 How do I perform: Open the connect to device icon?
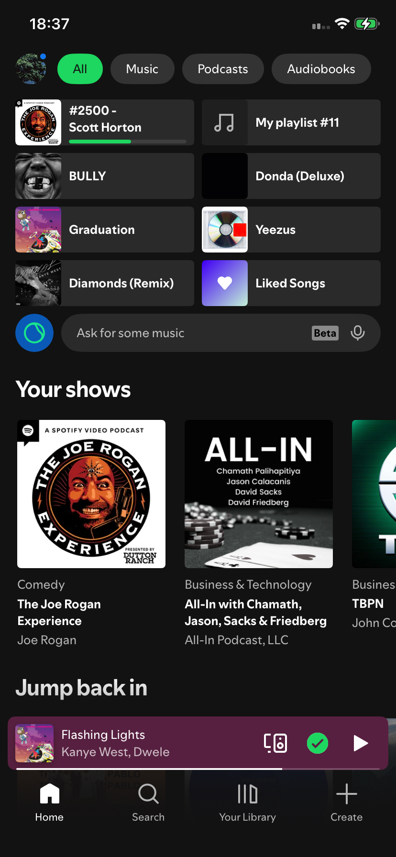point(275,743)
